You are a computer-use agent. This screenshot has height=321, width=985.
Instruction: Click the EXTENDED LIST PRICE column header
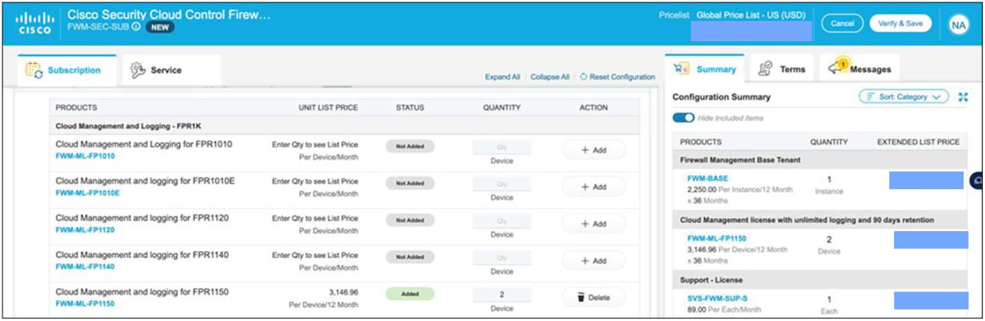click(918, 142)
